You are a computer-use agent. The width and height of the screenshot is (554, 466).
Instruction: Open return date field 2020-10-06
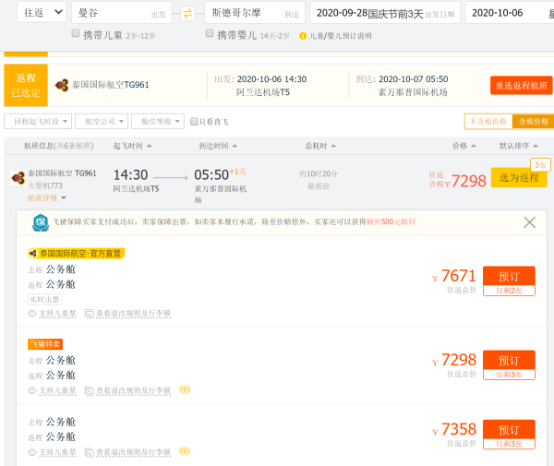[x=510, y=13]
